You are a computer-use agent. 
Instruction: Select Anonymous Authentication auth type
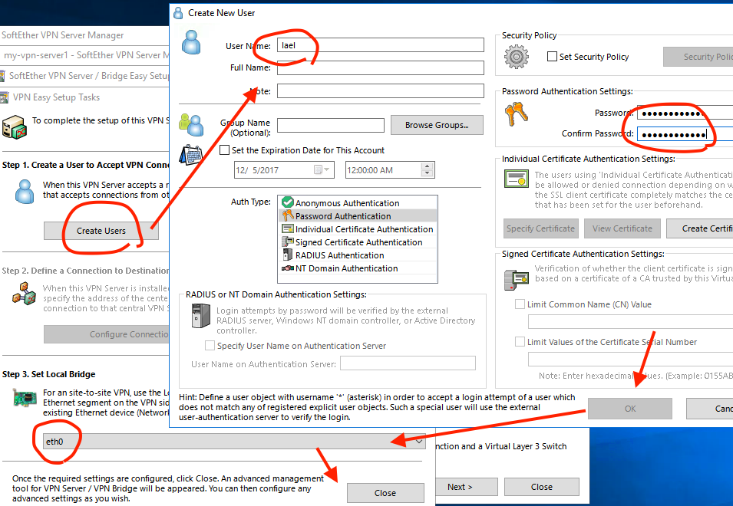click(x=358, y=203)
